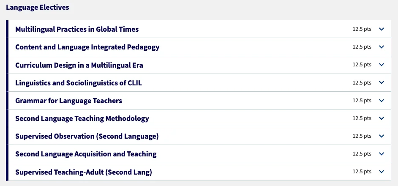Select Second Language Teaching Methodology title
This screenshot has height=186, width=398.
coord(82,118)
